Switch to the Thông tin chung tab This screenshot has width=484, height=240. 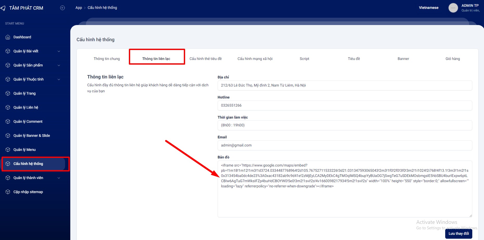click(107, 59)
